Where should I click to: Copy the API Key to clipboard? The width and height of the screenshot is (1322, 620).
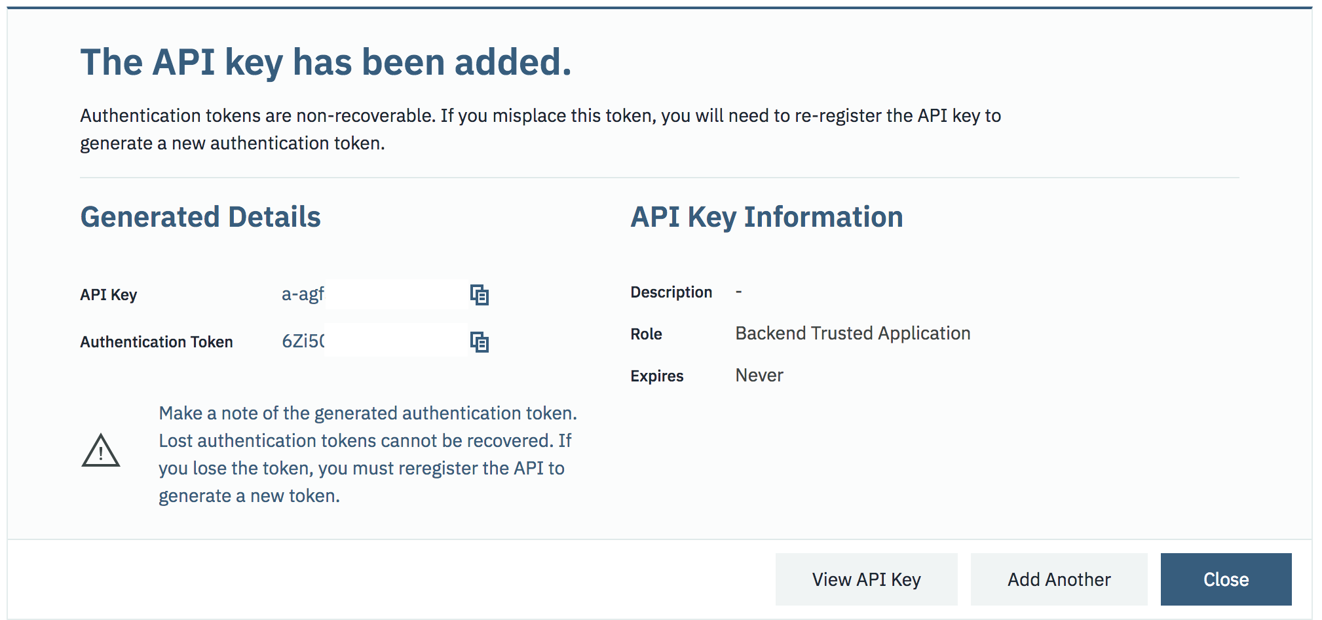[x=480, y=296]
